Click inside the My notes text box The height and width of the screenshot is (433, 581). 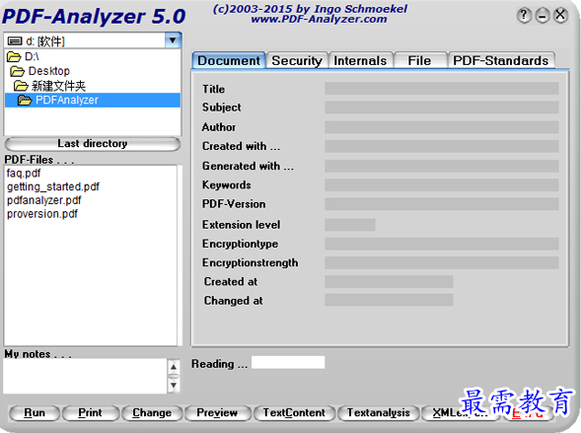pos(85,377)
